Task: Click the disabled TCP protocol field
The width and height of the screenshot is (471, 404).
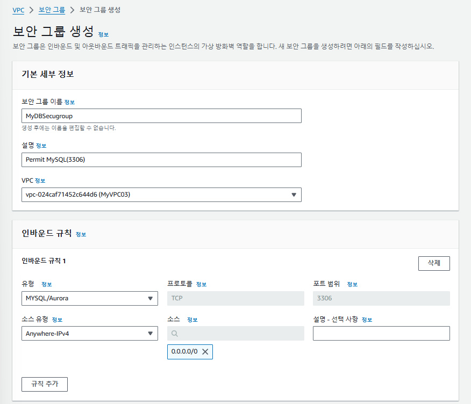Action: (x=236, y=298)
